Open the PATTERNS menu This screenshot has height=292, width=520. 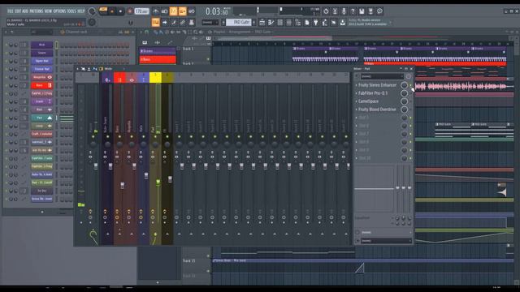tap(36, 11)
